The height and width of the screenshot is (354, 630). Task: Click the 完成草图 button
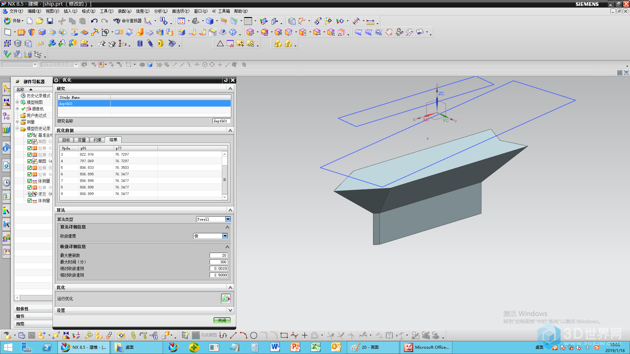click(205, 335)
